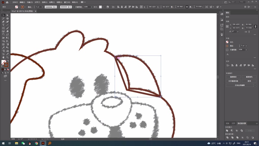259x146 pixels.
Task: Select the Mesh tool
Action: (3, 44)
